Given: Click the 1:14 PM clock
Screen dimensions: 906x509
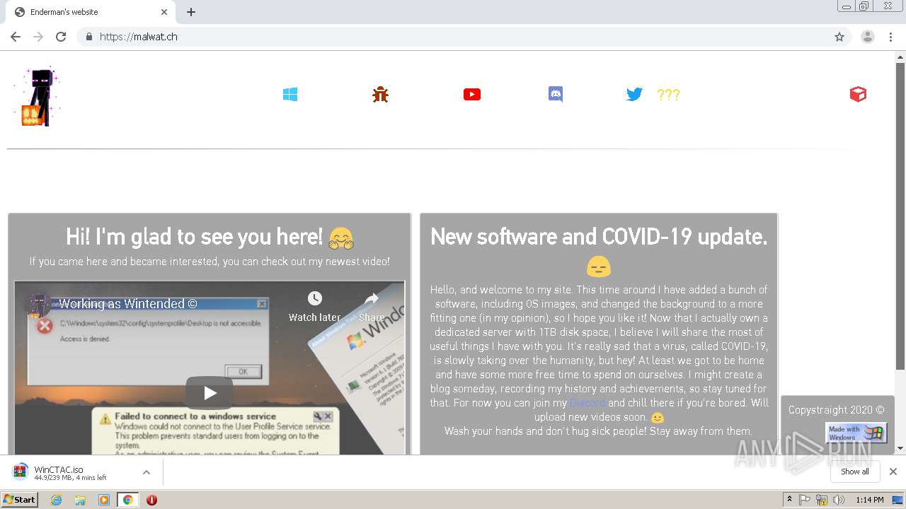Looking at the screenshot, I should pyautogui.click(x=870, y=500).
